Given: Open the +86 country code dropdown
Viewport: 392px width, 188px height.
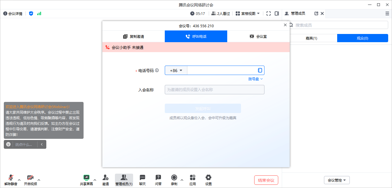Looking at the screenshot, I should point(176,71).
